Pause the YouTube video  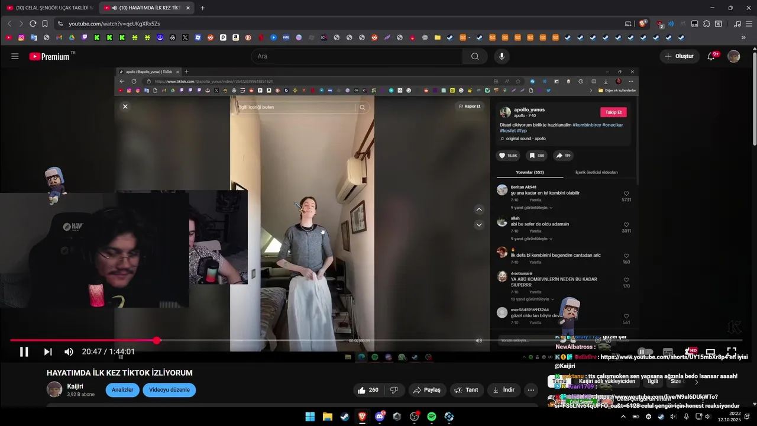click(x=24, y=351)
